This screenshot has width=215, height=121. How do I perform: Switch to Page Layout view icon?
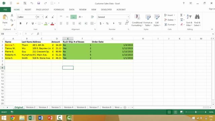[175, 112]
